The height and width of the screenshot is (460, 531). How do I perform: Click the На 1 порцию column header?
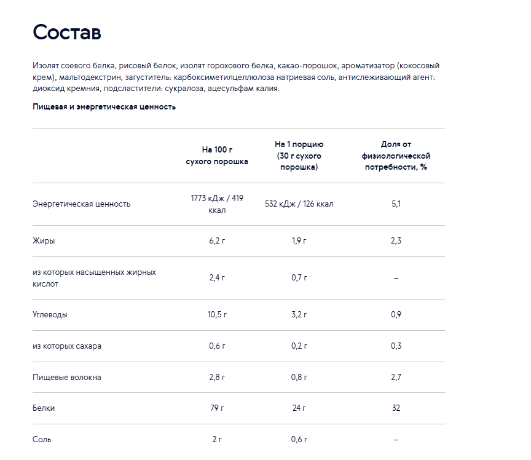tap(299, 156)
